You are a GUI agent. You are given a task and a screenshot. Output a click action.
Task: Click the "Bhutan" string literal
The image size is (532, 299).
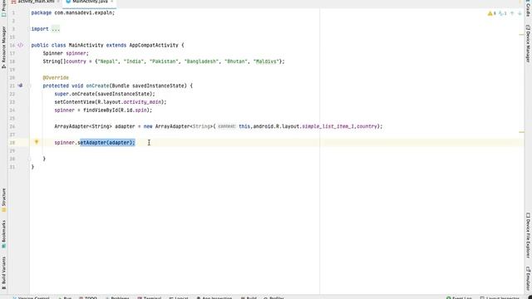click(x=236, y=61)
